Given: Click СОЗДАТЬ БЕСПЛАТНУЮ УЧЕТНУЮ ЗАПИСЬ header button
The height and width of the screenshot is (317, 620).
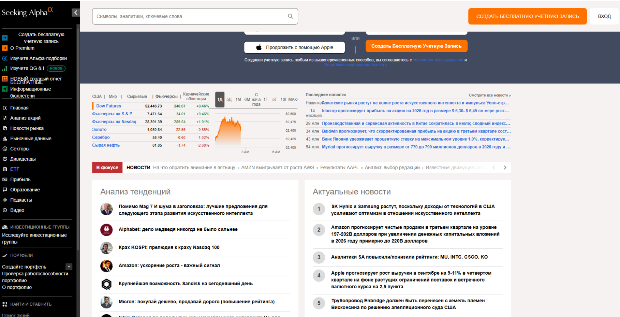Looking at the screenshot, I should pyautogui.click(x=527, y=16).
